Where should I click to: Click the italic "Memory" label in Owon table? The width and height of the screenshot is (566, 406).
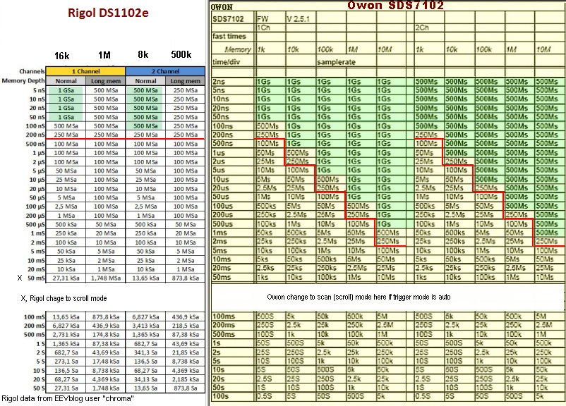238,49
